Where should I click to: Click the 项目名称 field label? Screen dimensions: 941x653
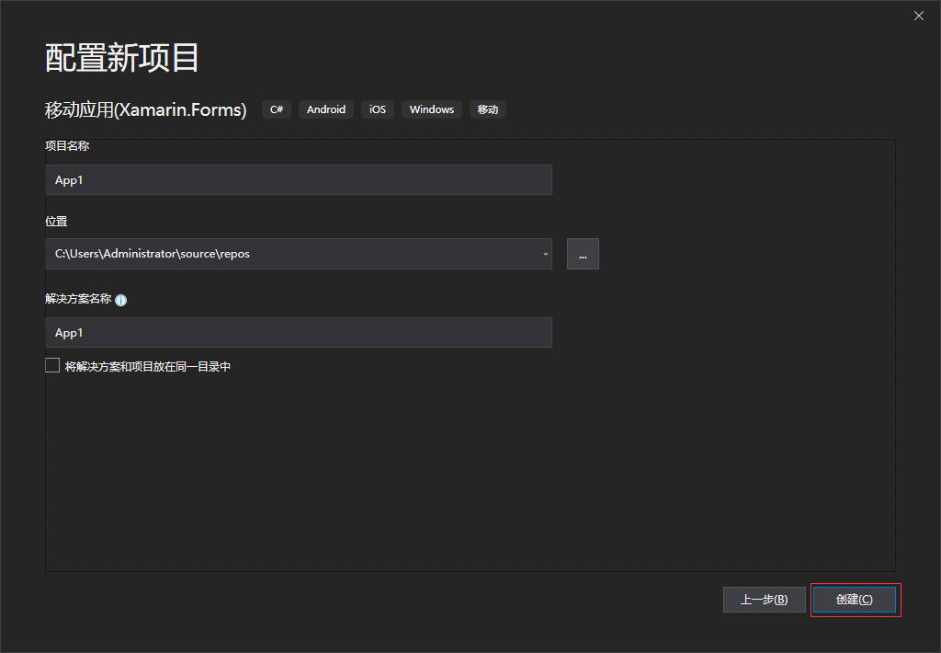click(x=67, y=146)
